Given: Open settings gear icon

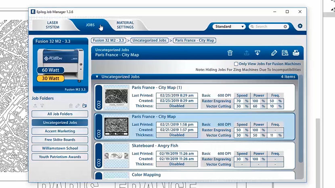Looking at the screenshot, I should [x=300, y=26].
